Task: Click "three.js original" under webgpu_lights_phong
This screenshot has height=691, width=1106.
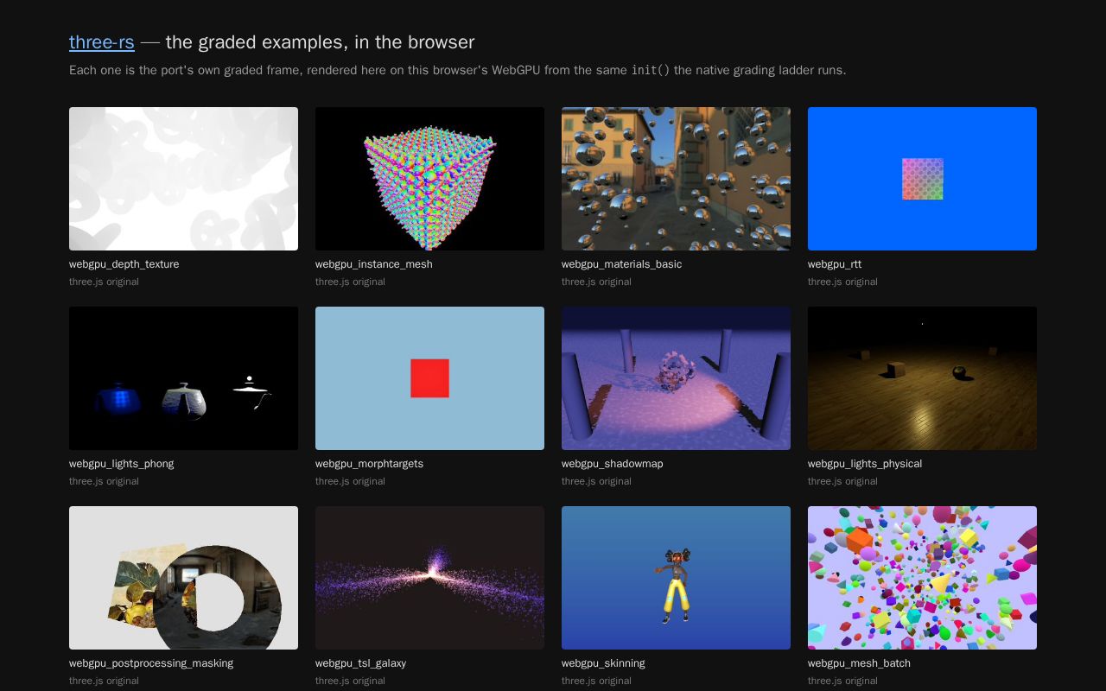Action: click(104, 481)
